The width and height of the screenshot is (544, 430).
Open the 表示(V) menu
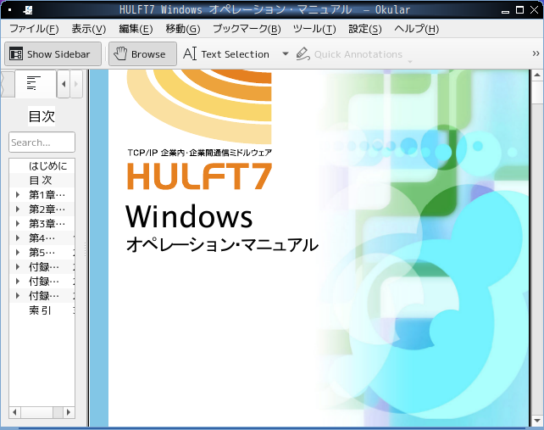pyautogui.click(x=88, y=29)
